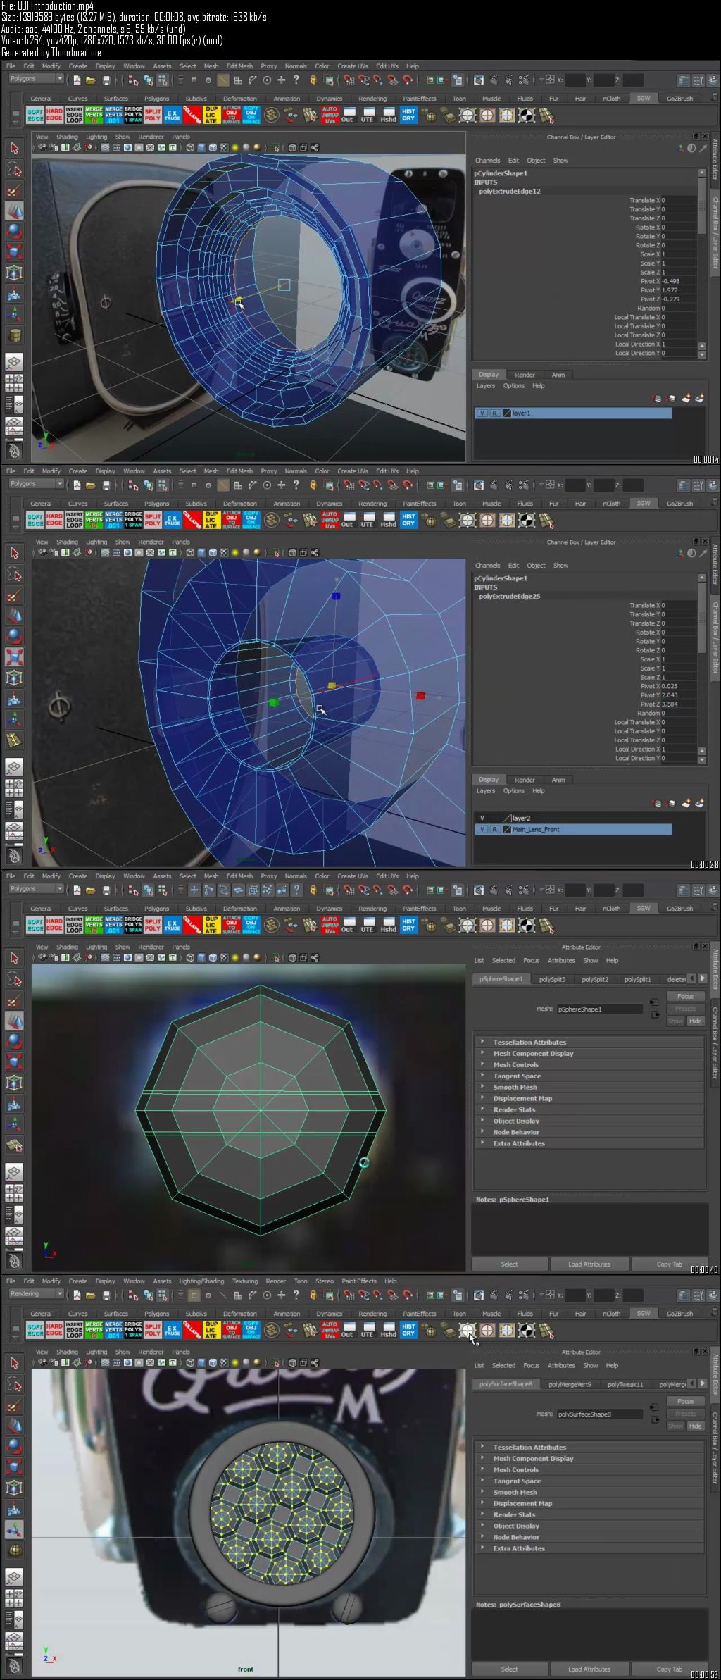Screen dimensions: 721x1680
Task: Click the Open scene folder icon, 00:00:14 frame
Action: (x=90, y=80)
